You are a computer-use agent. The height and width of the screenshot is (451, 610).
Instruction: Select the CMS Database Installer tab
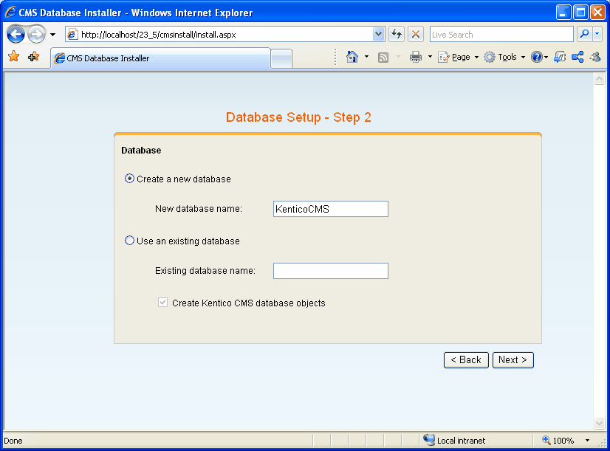pyautogui.click(x=160, y=58)
